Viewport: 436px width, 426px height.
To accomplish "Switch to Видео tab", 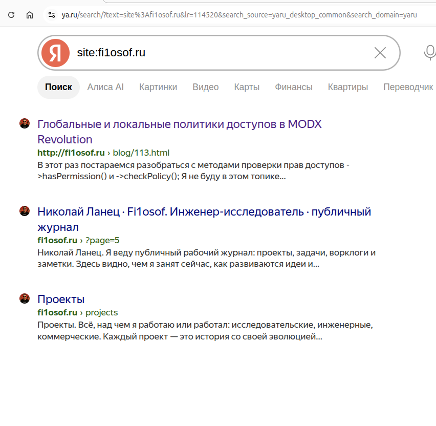I will point(206,87).
